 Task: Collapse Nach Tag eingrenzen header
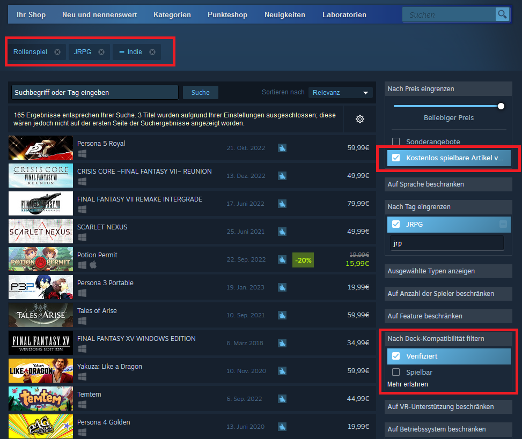(448, 207)
